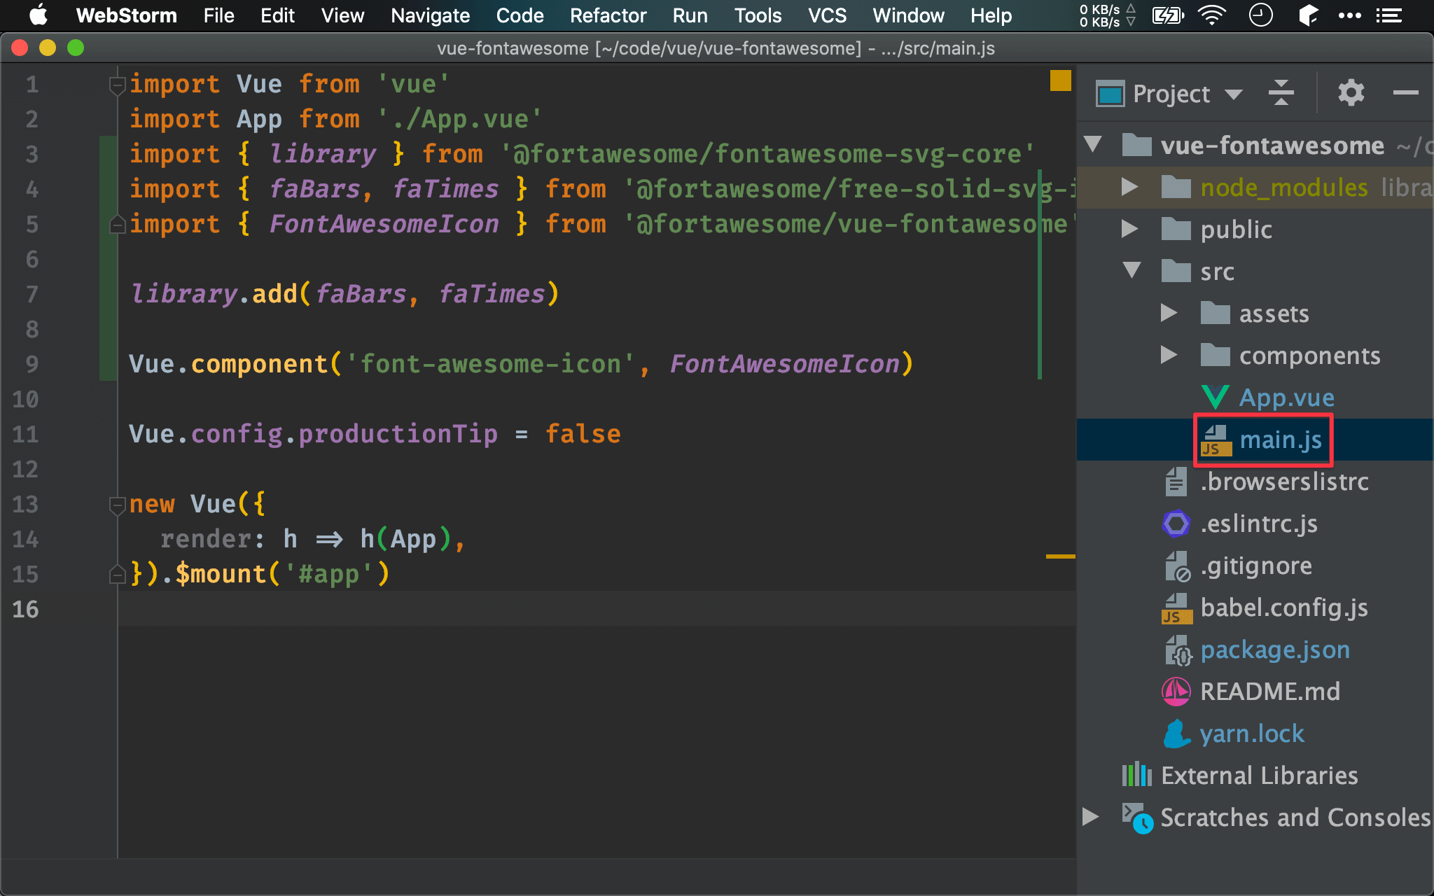The image size is (1434, 896).
Task: Toggle fold end marker at line 5
Action: [x=117, y=224]
